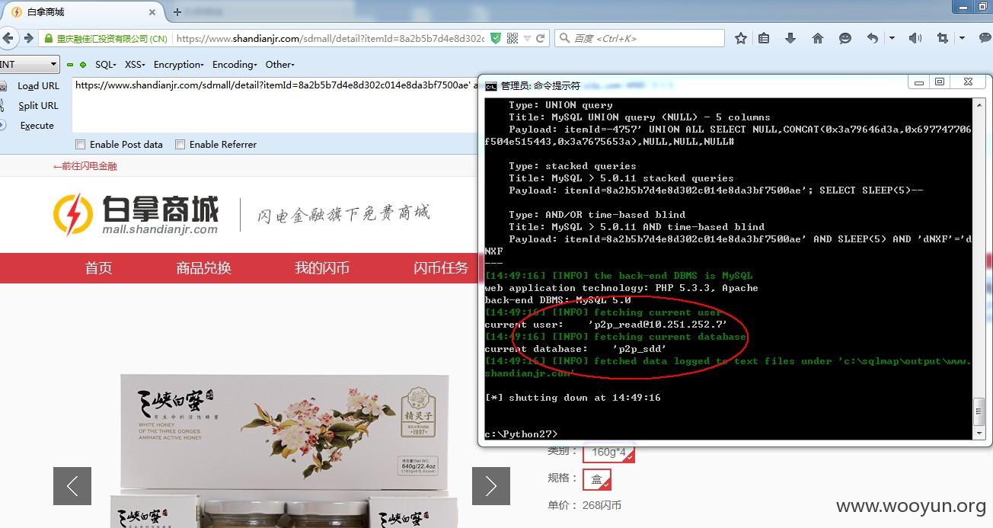Open the address bar history dropdown arrow
The image size is (993, 528).
coord(527,38)
